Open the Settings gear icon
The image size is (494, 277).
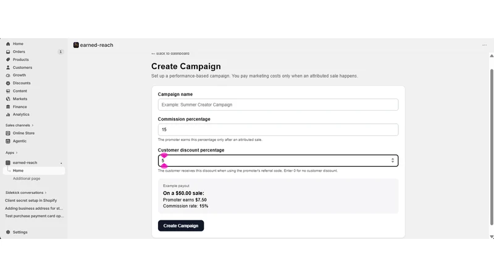(8, 232)
